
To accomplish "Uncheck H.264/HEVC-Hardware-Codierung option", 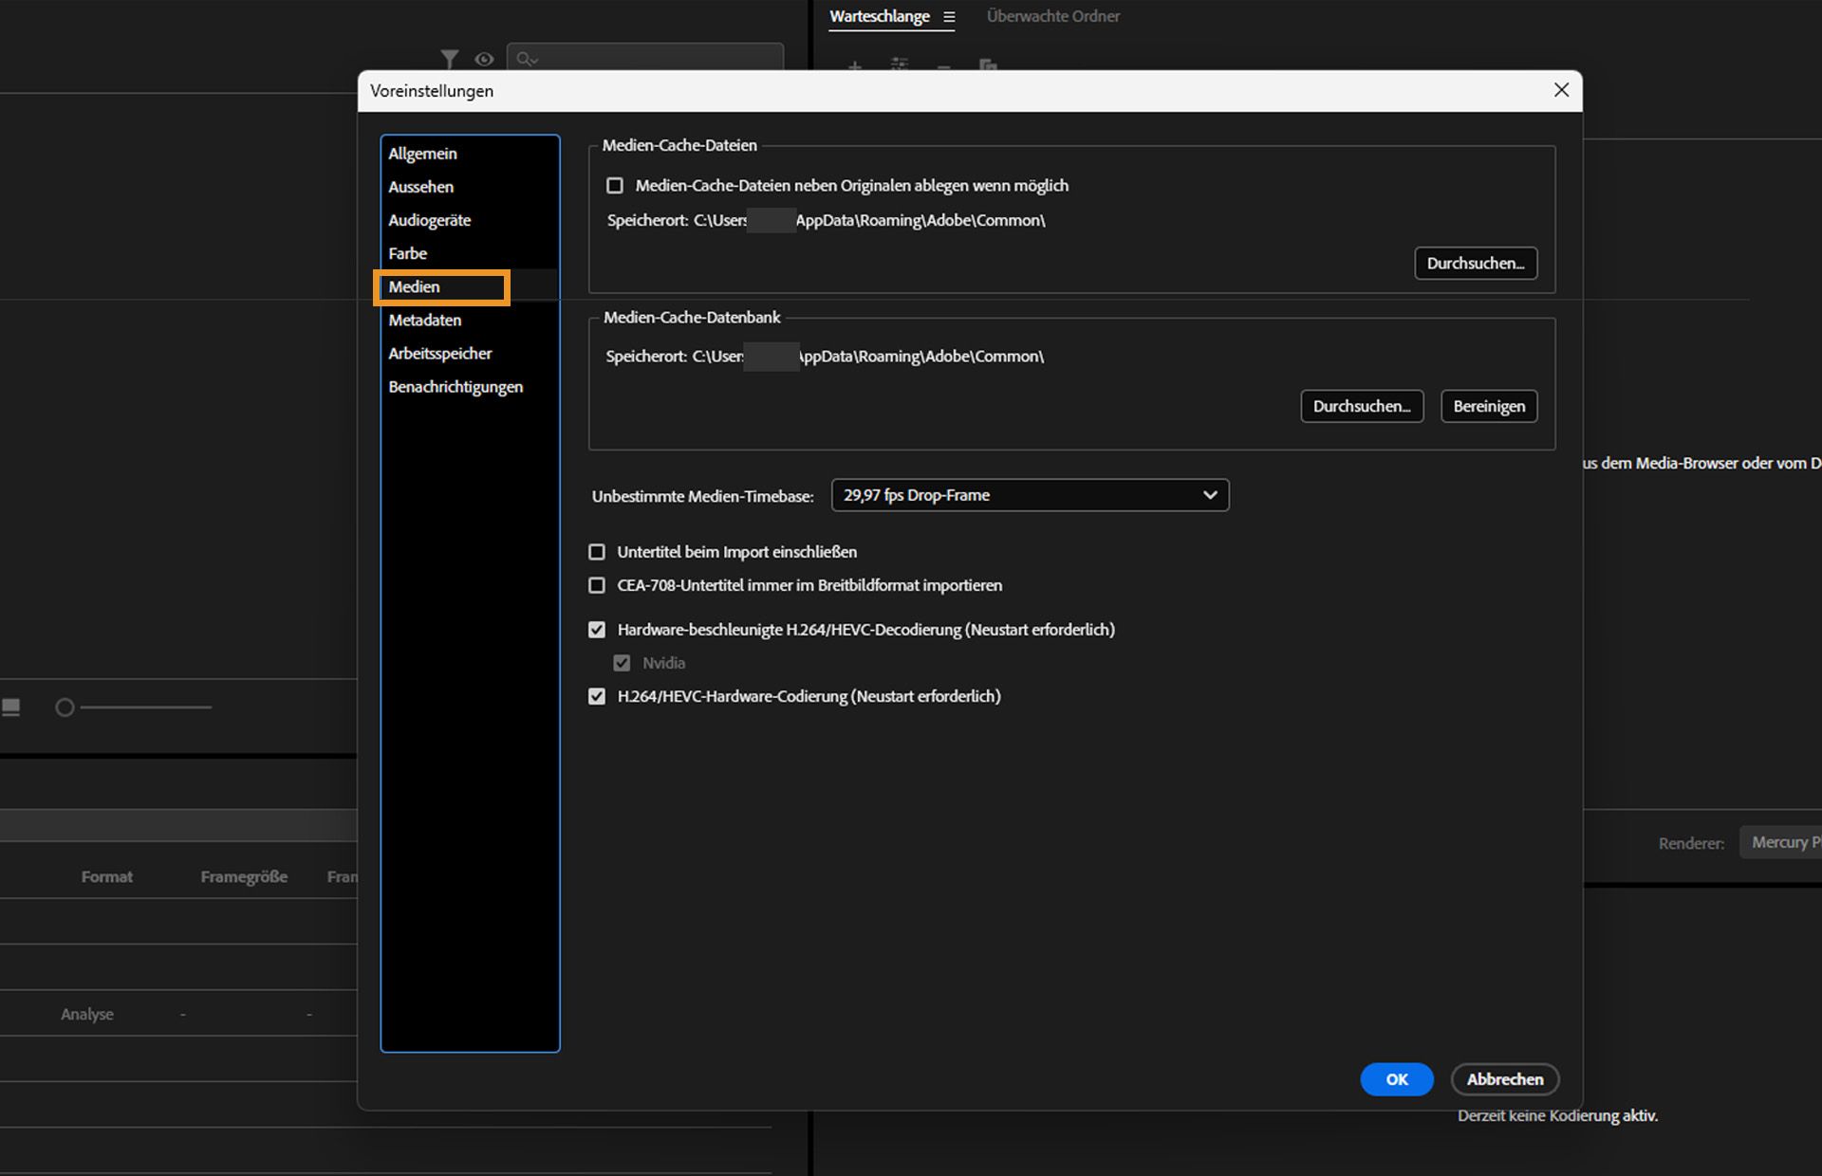I will coord(597,696).
